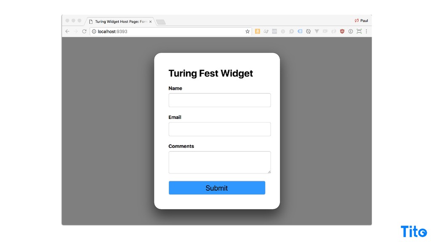
Task: Open the red uBlock shield extension
Action: tap(342, 31)
